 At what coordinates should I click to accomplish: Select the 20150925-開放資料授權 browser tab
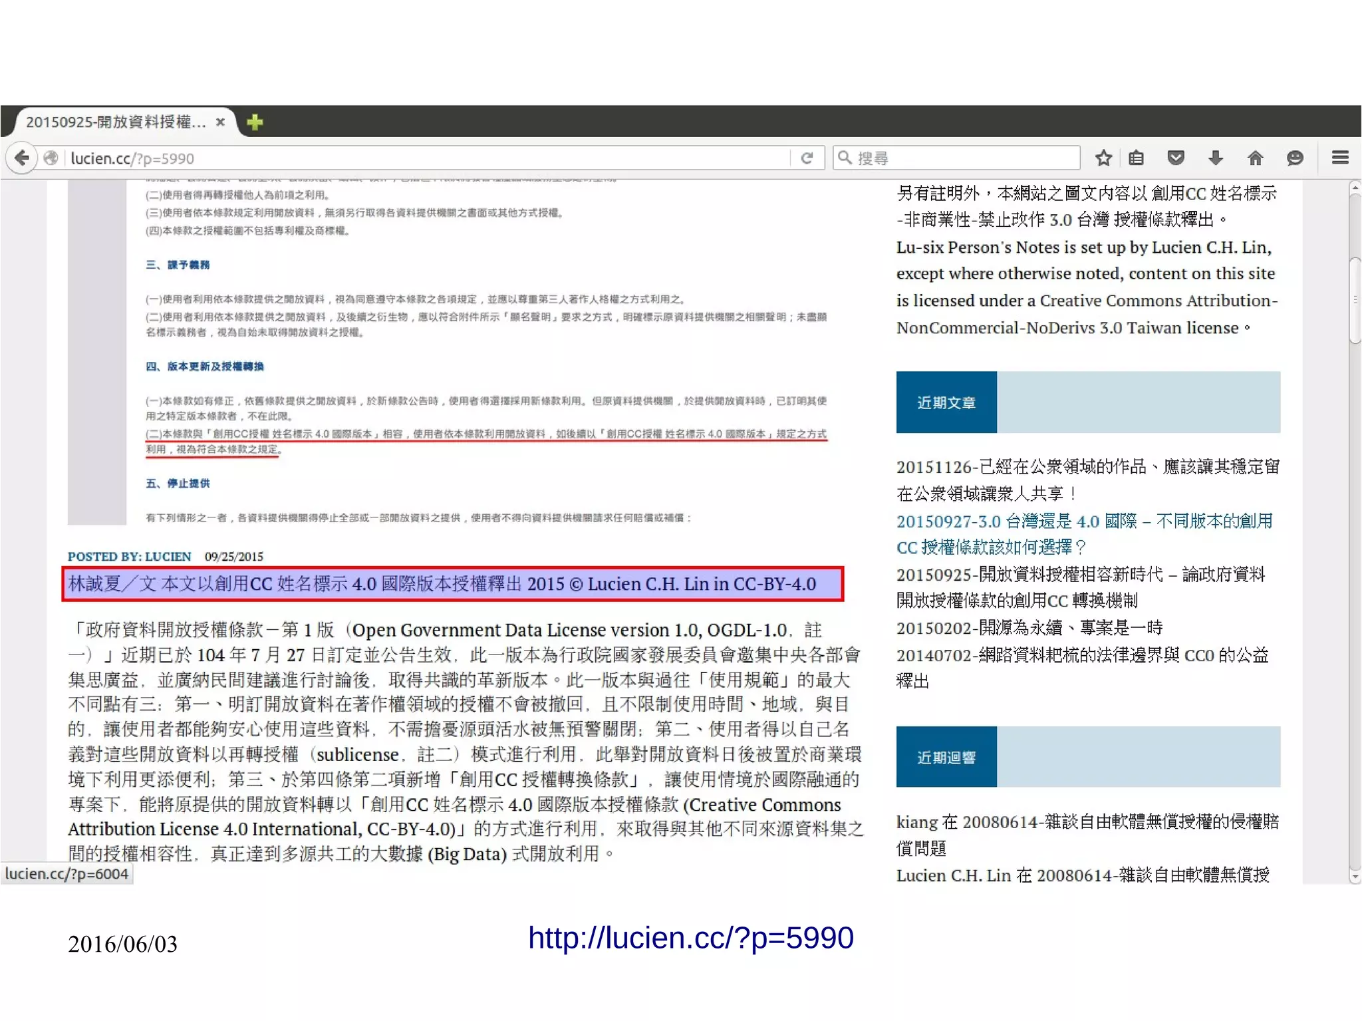pyautogui.click(x=116, y=122)
